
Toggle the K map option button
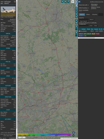pos(76,17)
